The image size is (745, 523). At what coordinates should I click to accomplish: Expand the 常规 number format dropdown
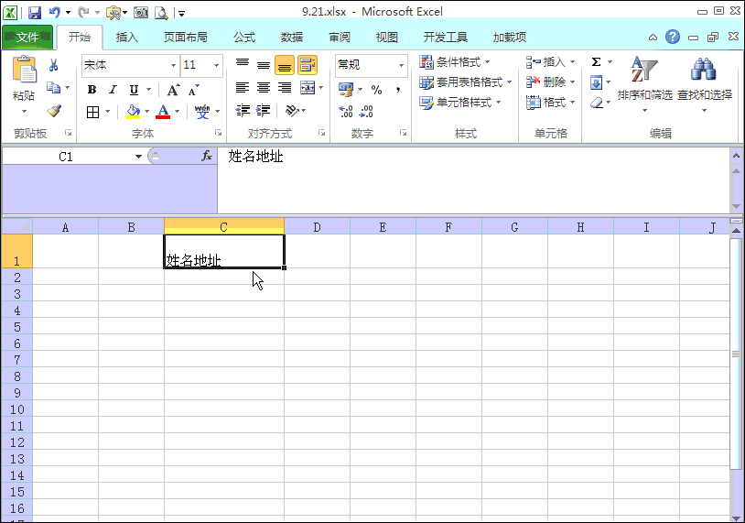click(401, 66)
